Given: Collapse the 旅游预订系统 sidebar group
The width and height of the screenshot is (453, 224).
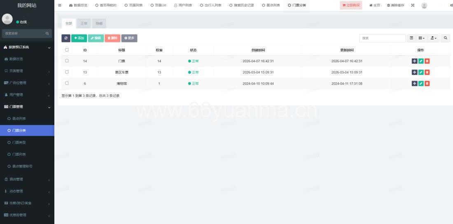Looking at the screenshot, I should tap(27, 47).
